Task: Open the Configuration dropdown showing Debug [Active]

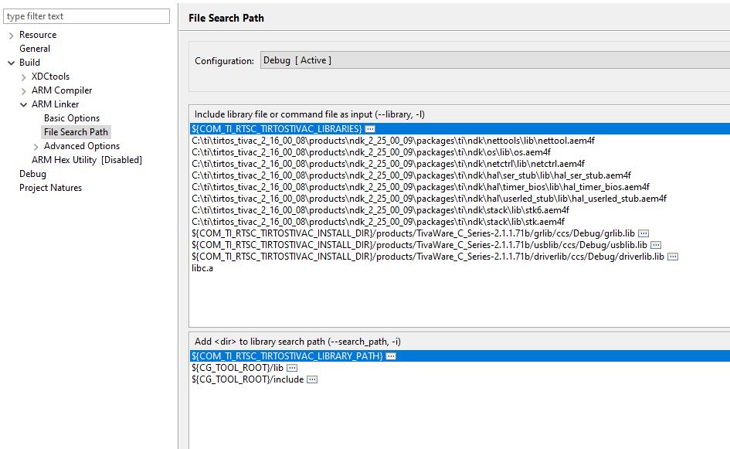Action: (x=495, y=60)
